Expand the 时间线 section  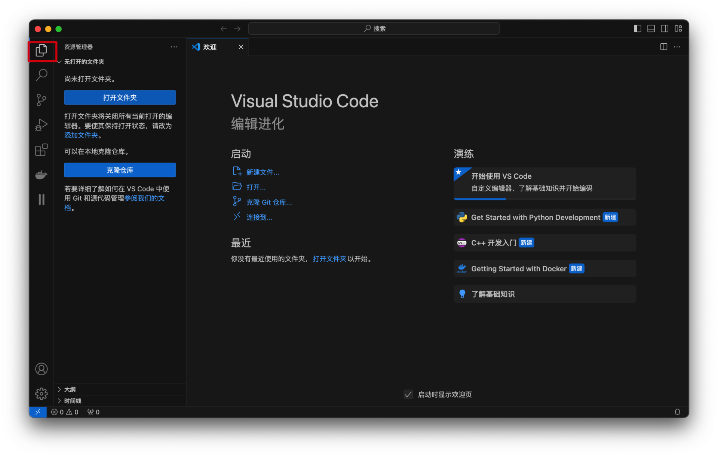120,401
